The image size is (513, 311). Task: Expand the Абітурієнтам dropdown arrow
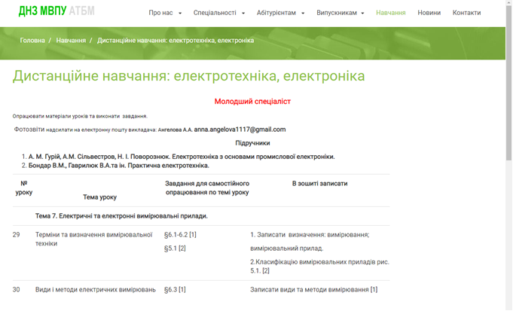(303, 14)
